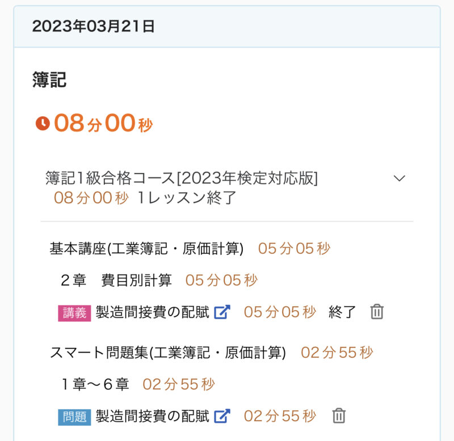Click the 1レッスン終了 label
Screen dimensions: 454x441
pos(187,198)
